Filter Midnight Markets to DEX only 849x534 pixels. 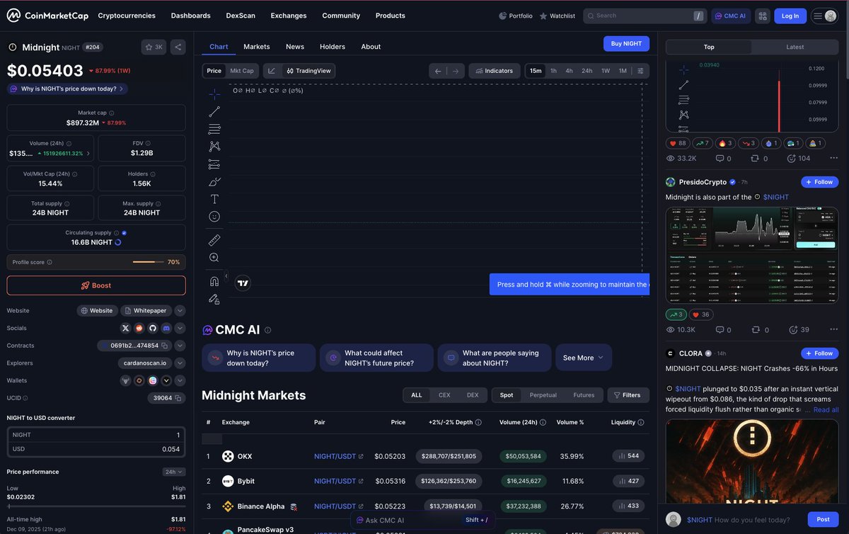point(472,394)
